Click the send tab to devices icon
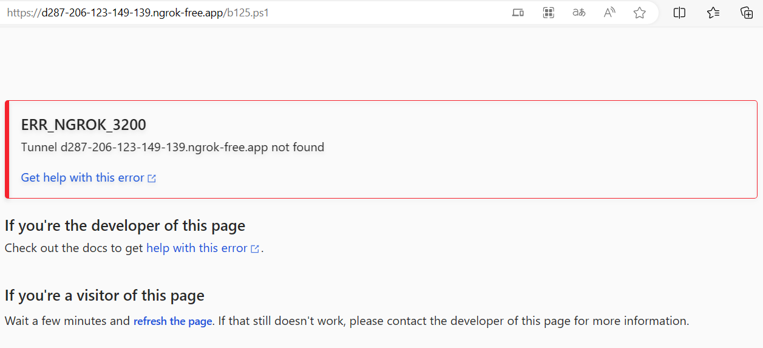 coord(518,13)
